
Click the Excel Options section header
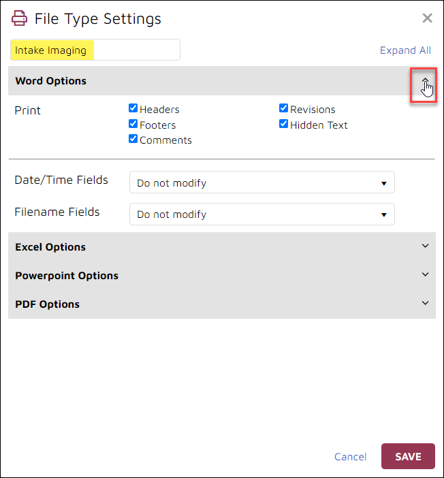(222, 246)
